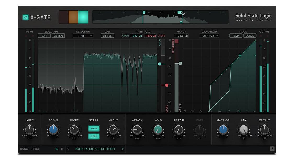Viewport: 294px width, 160px height.
Task: Toggle gate LISTEN
Action: point(108,36)
